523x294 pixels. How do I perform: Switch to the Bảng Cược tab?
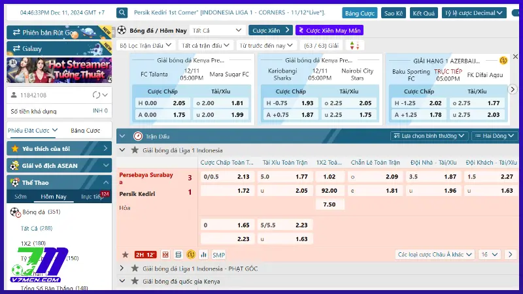(x=85, y=130)
